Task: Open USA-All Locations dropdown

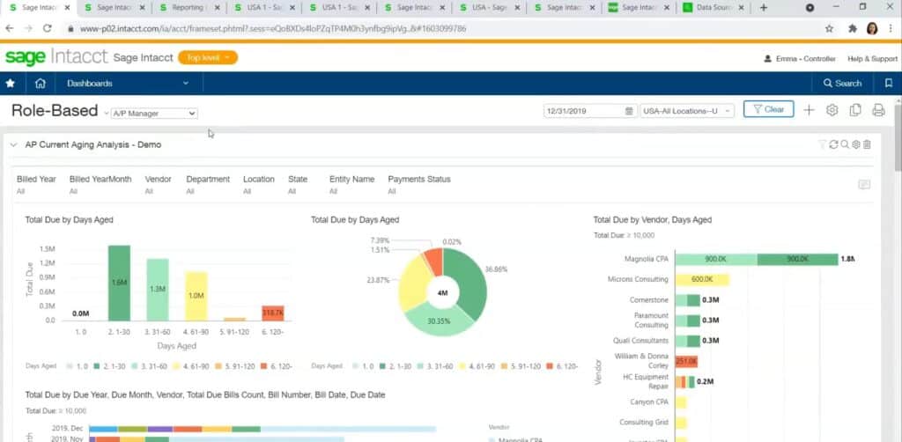Action: (687, 111)
